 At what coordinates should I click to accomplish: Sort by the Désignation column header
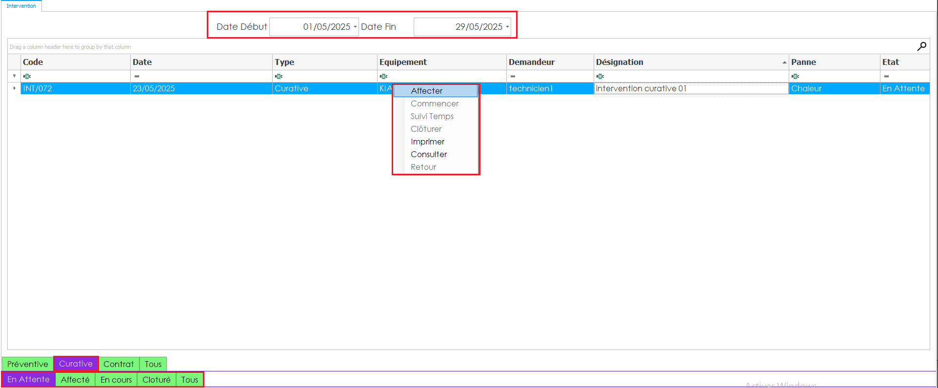619,62
